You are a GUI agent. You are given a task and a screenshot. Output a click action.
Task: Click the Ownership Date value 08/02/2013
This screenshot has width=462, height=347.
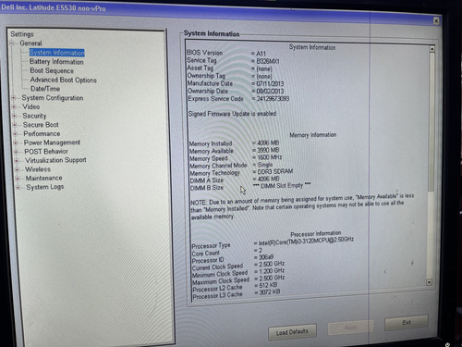coord(270,92)
